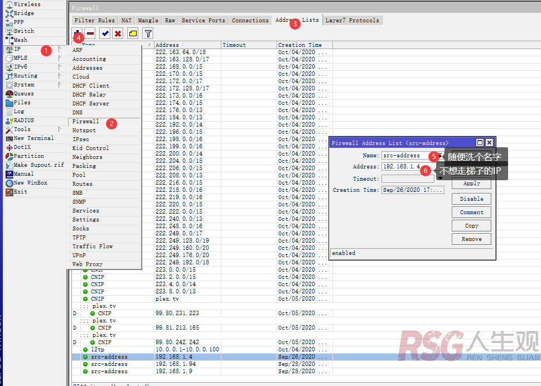541x386 pixels.
Task: Click the red minus remove toolbar button
Action: pos(90,33)
